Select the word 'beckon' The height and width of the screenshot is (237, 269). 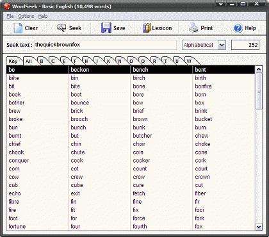(x=80, y=70)
